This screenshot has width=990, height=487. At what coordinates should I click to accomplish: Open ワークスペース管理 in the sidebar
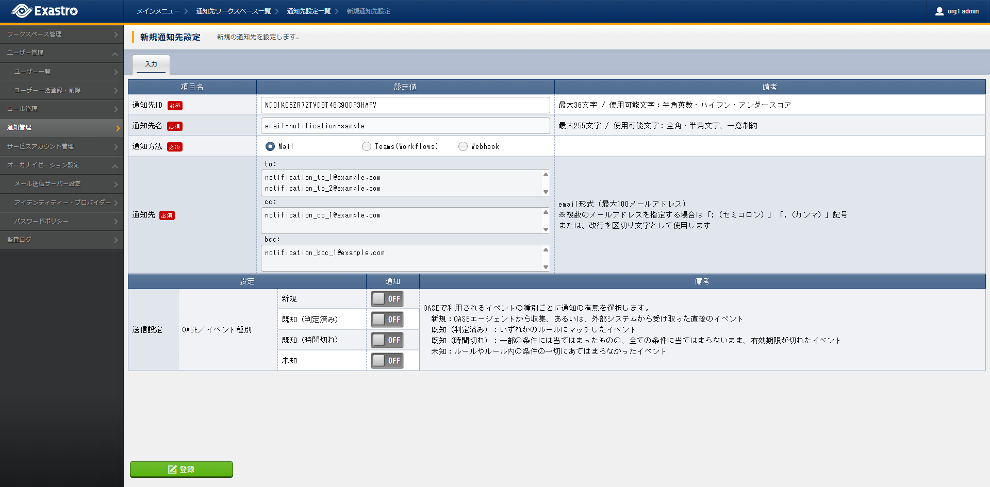coord(61,34)
